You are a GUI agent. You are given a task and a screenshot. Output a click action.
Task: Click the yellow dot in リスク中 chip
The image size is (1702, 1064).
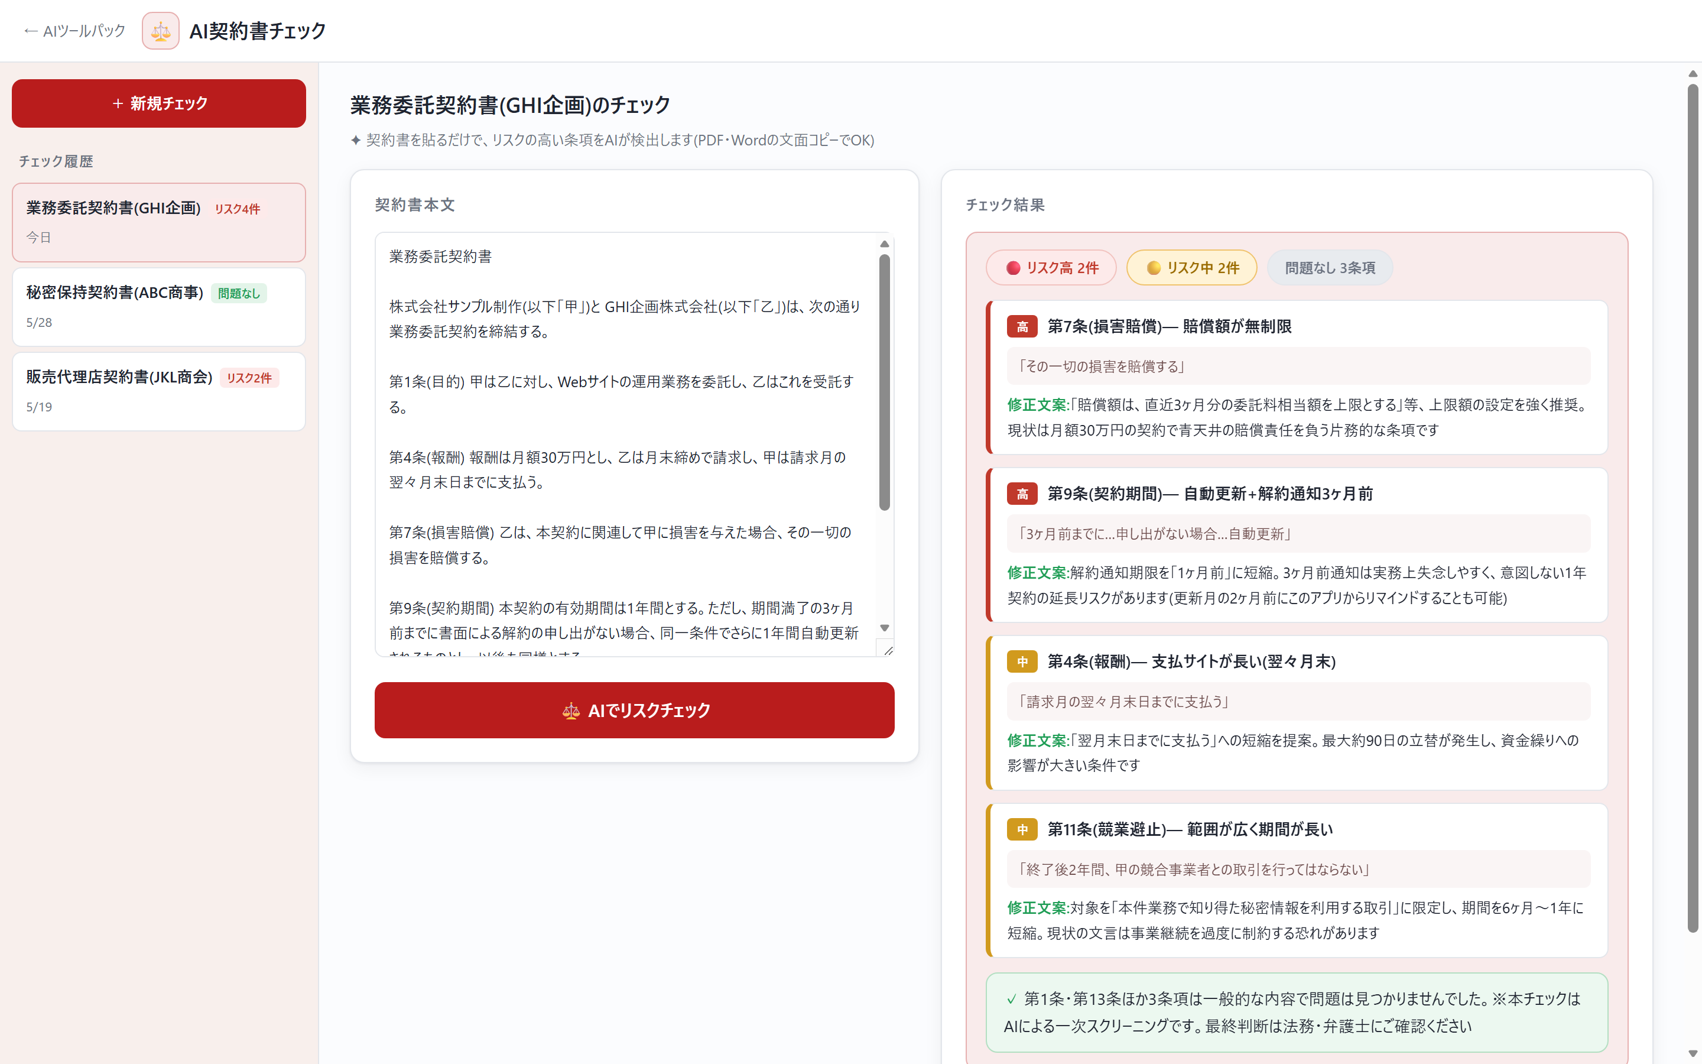coord(1154,268)
